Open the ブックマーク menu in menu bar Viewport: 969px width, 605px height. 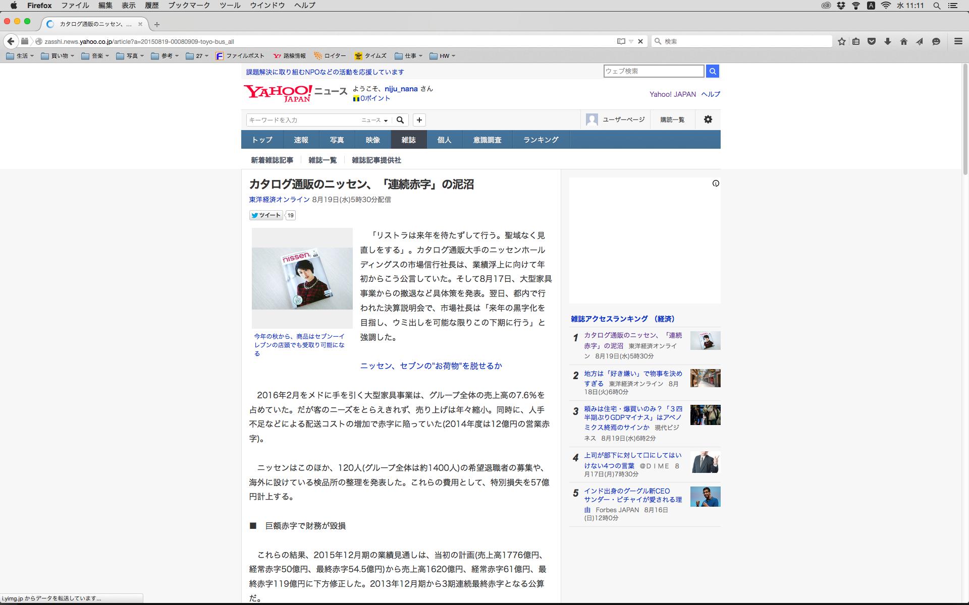189,6
